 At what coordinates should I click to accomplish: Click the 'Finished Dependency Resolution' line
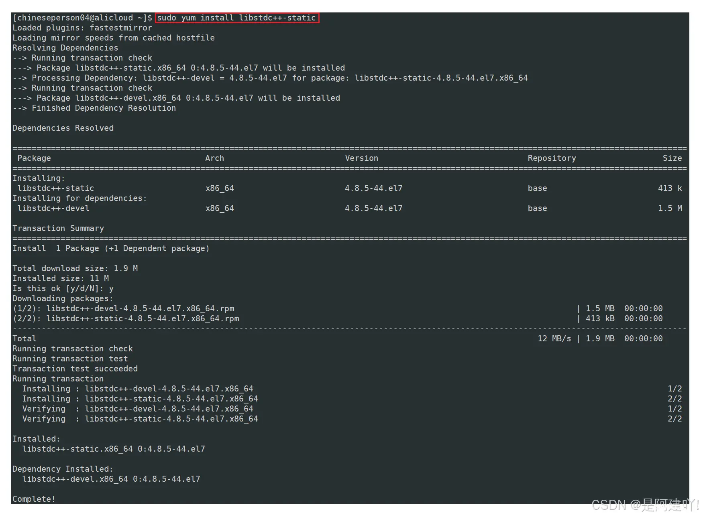(x=94, y=108)
